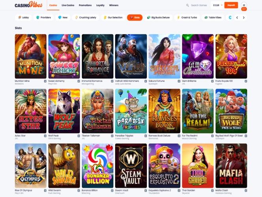The height and width of the screenshot is (197, 262).
Task: Click the search magnifier icon
Action: 187,6
